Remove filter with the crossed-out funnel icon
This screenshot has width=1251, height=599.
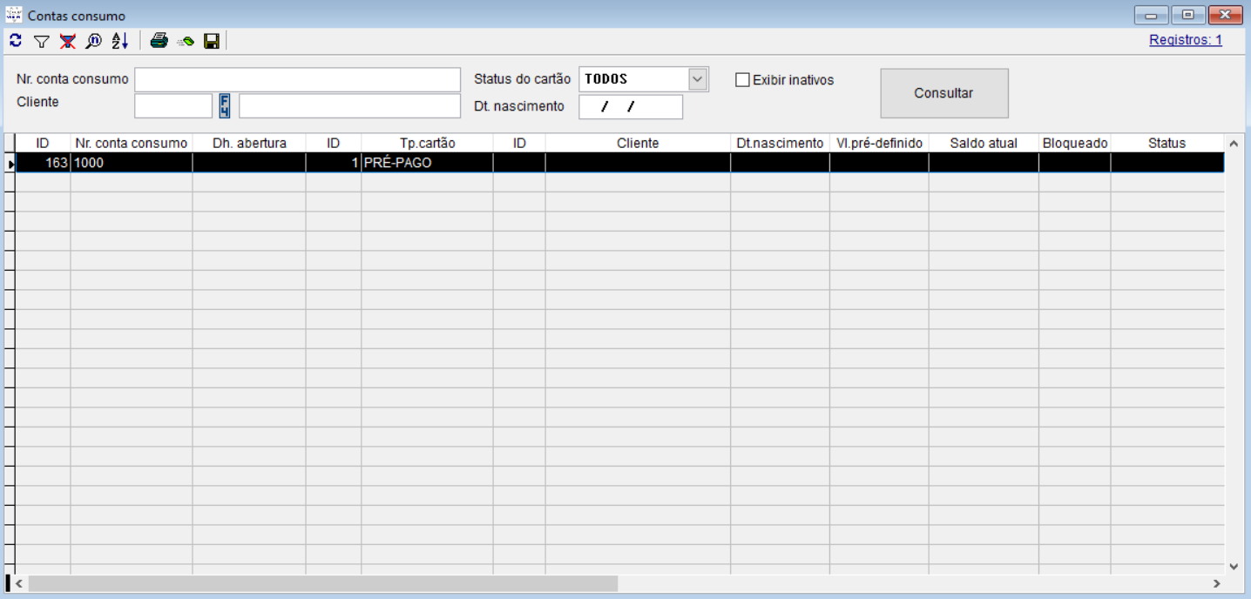click(x=67, y=41)
